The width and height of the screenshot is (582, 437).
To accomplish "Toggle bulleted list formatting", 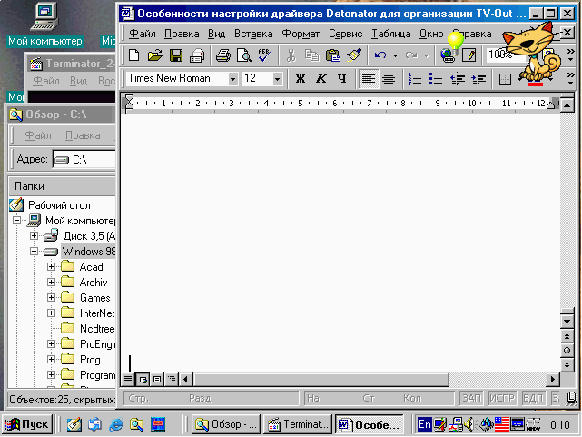I will (436, 79).
